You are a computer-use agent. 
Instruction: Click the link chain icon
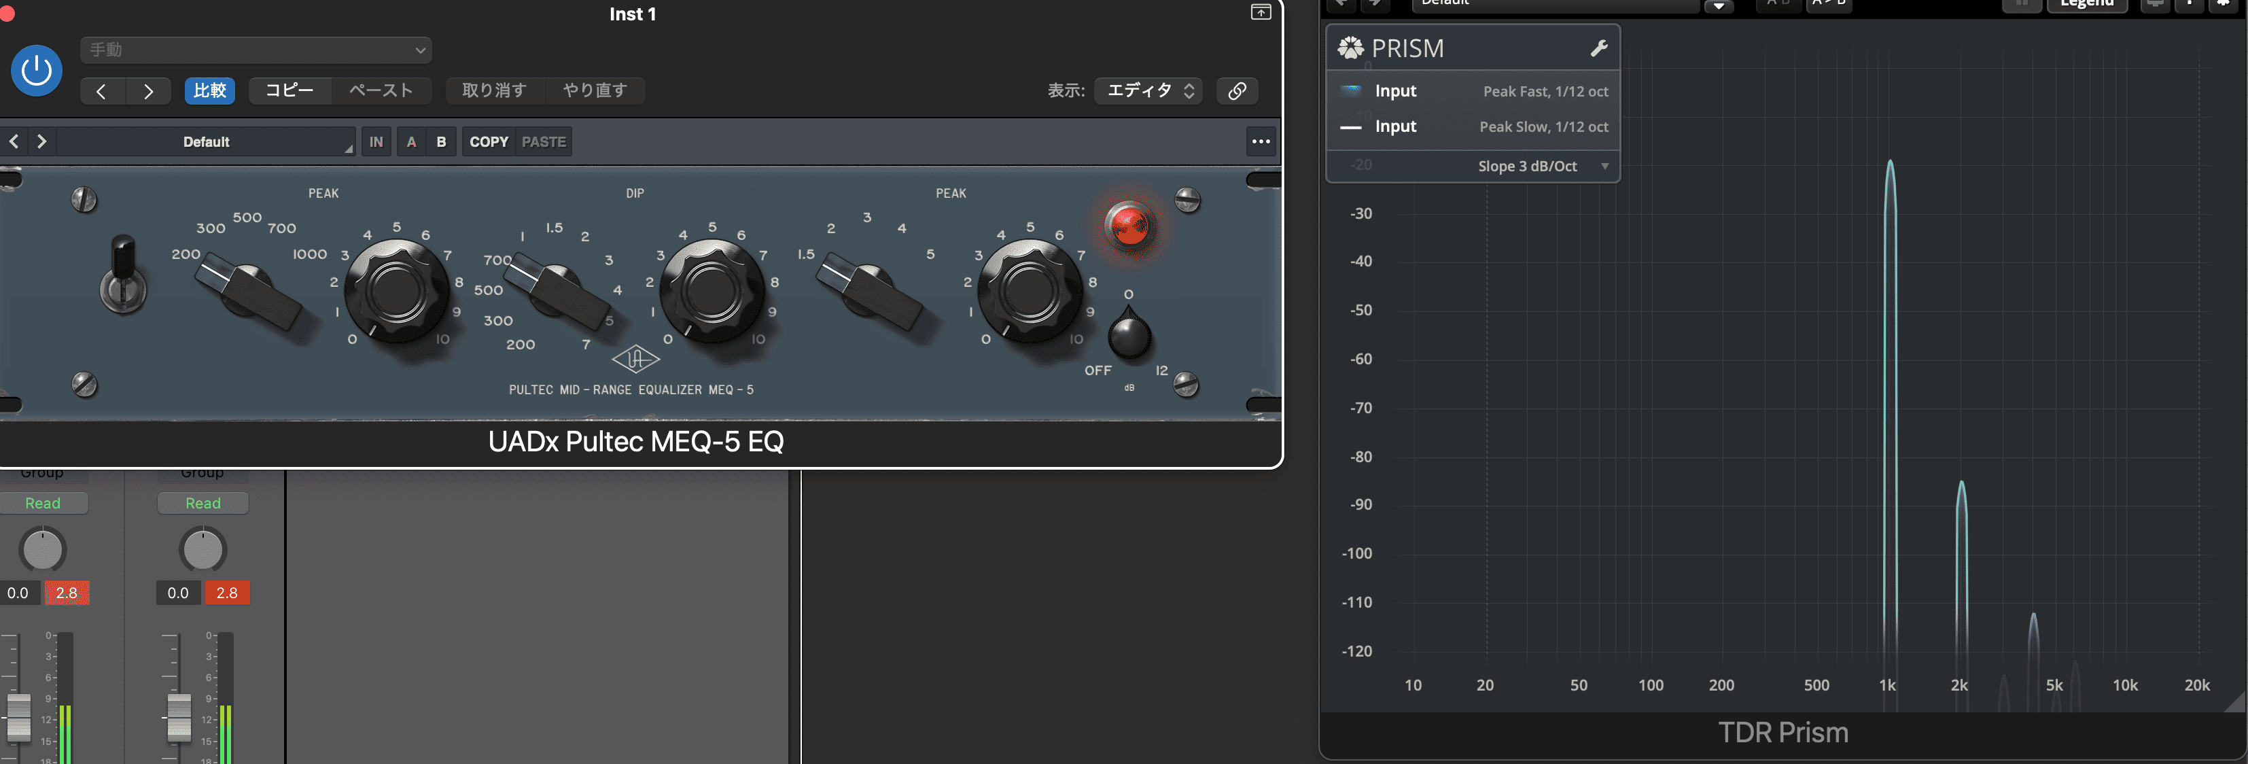pyautogui.click(x=1237, y=91)
